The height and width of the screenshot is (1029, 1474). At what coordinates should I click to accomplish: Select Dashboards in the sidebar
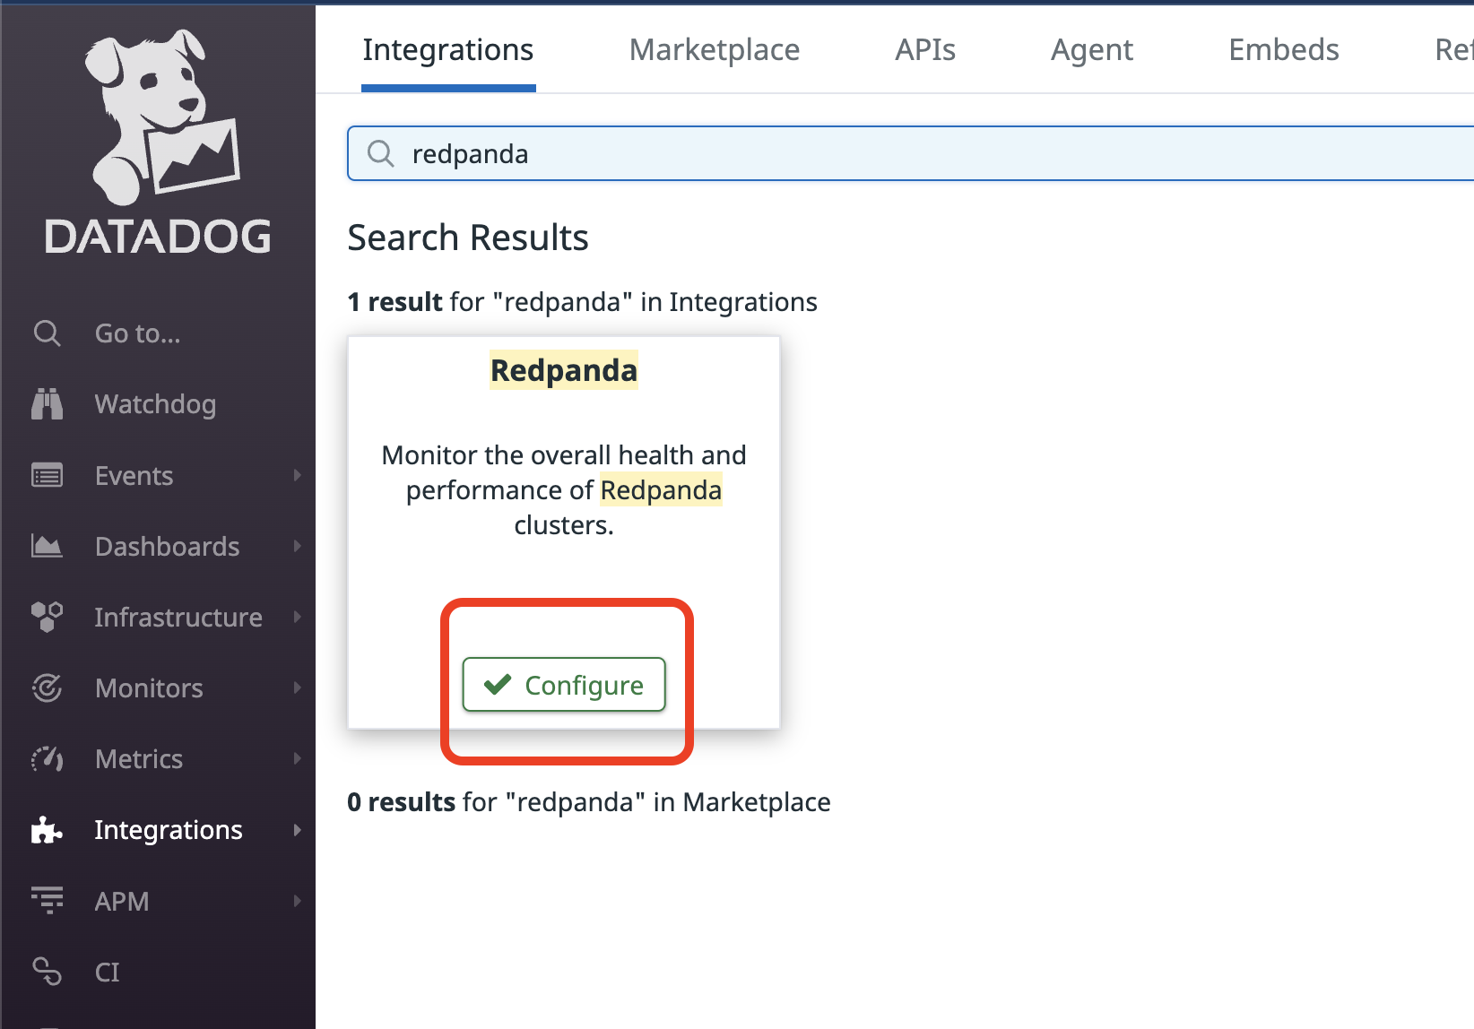pyautogui.click(x=168, y=546)
